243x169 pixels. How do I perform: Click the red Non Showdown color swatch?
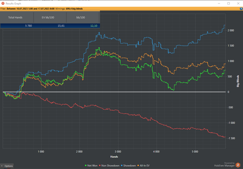100,166
